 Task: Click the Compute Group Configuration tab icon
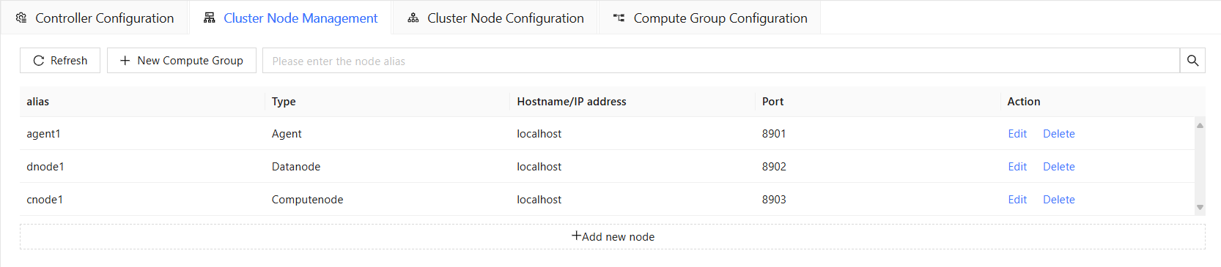pyautogui.click(x=619, y=18)
